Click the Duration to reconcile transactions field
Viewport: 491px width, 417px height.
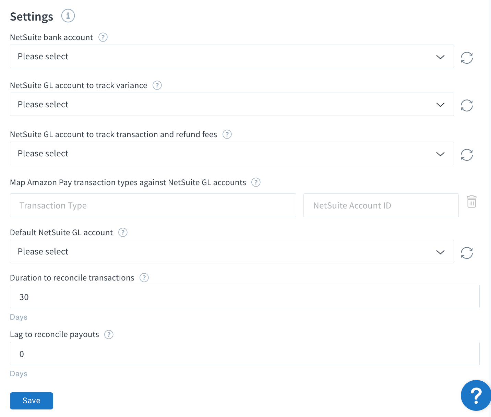pos(245,297)
